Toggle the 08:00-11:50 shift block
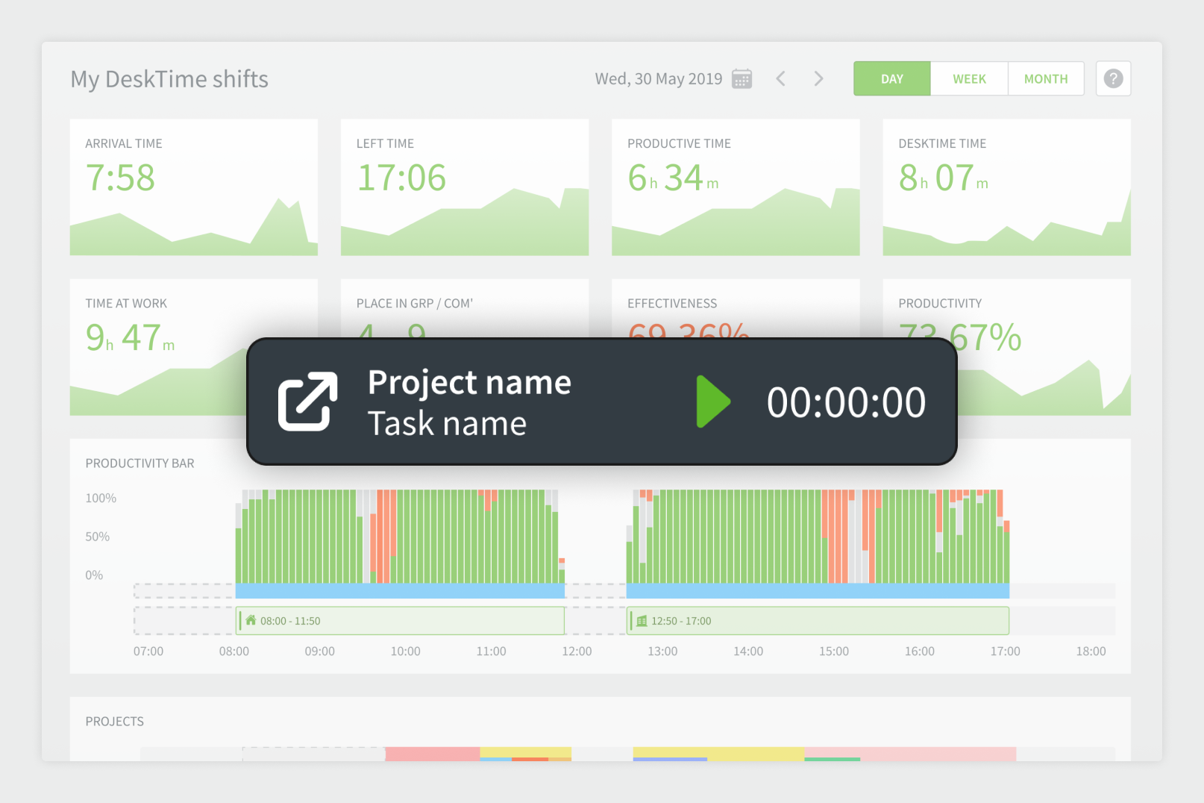 (x=401, y=620)
